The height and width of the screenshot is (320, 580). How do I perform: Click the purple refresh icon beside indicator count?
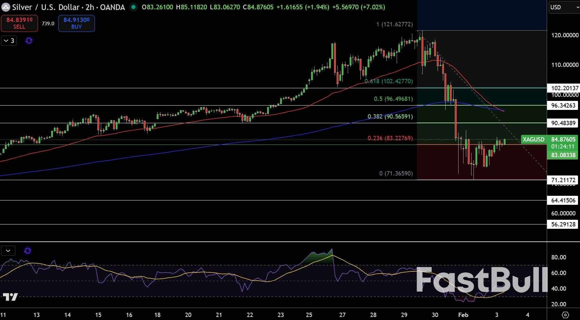point(29,41)
